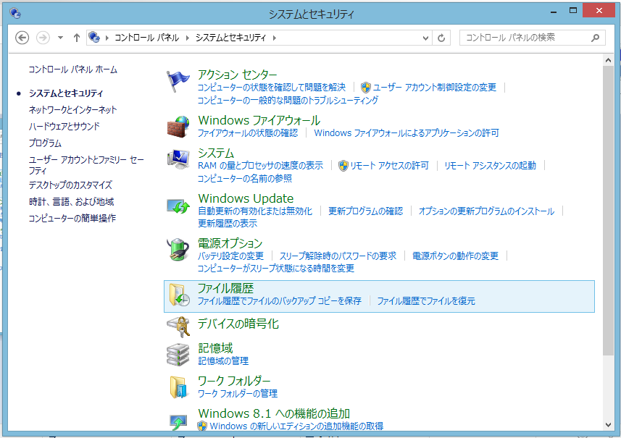The width and height of the screenshot is (621, 438).
Task: Click ユーザー アカウント制御設定の変更 link
Action: [x=435, y=88]
